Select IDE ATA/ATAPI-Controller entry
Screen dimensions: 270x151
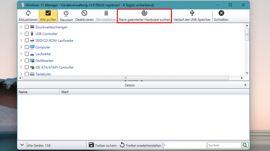click(x=55, y=67)
